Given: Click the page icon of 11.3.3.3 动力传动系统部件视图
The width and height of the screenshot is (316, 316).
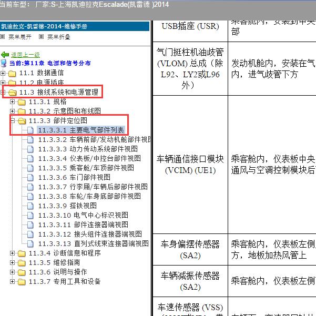Looking at the screenshot, I should [30, 149].
